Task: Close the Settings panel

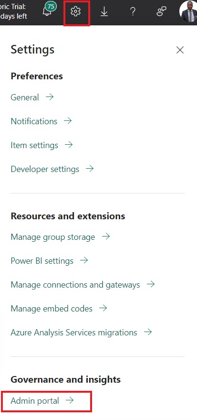Action: tap(180, 50)
